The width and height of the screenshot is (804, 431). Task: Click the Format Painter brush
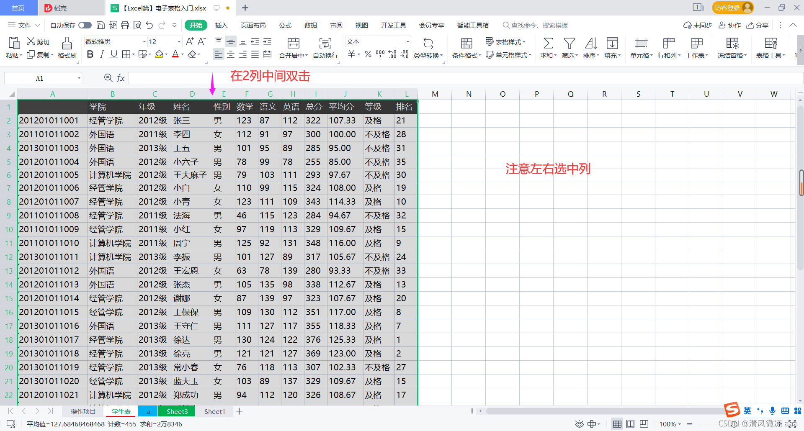67,43
